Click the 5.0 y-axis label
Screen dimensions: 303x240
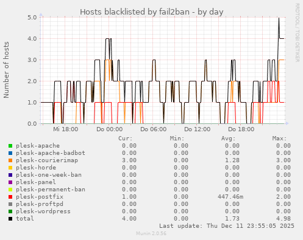coord(32,18)
